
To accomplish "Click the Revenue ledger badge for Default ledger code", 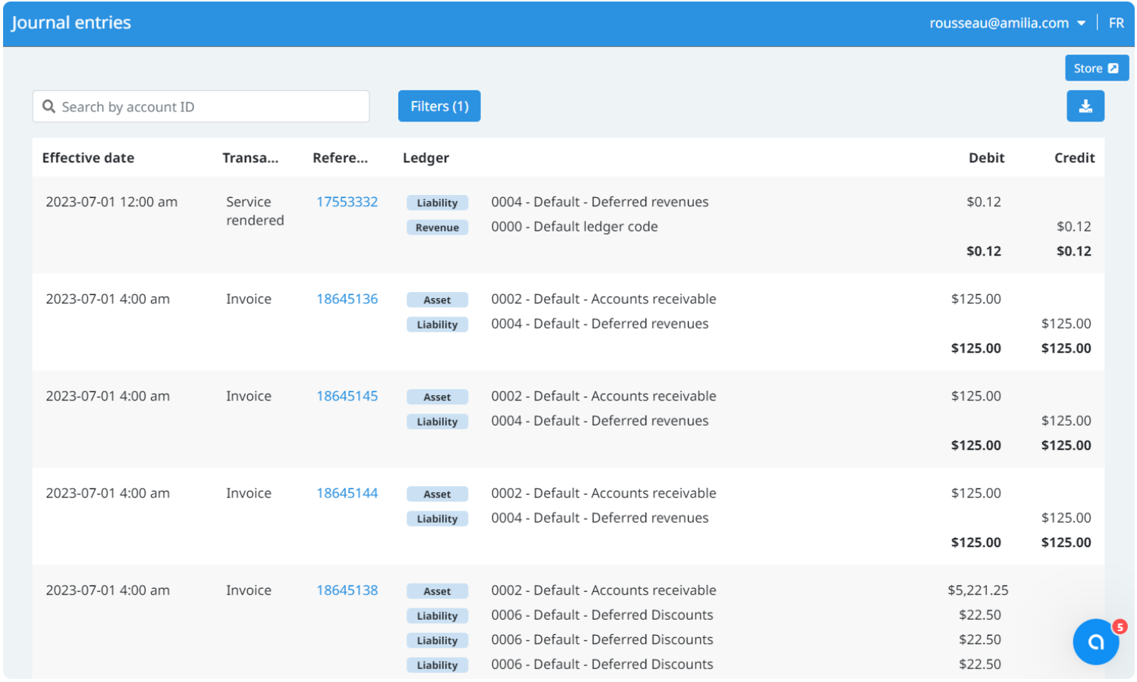I will pyautogui.click(x=438, y=227).
